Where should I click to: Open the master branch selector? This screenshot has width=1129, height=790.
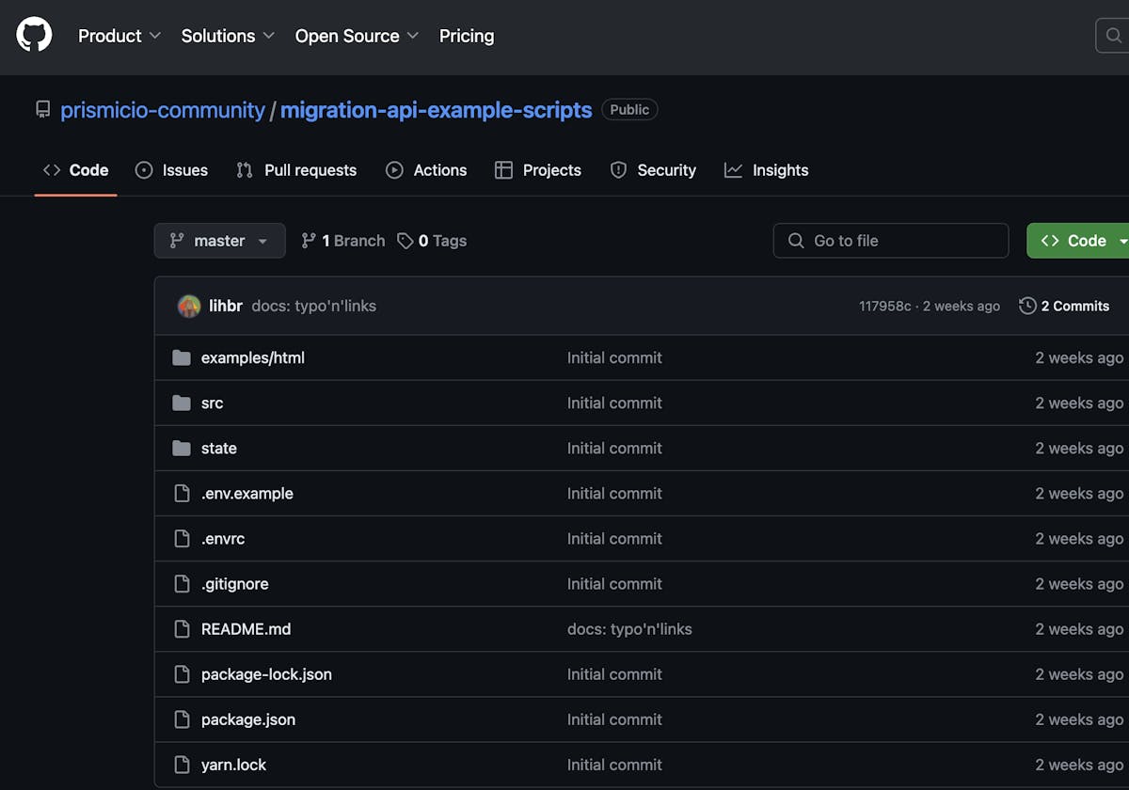[x=219, y=241]
